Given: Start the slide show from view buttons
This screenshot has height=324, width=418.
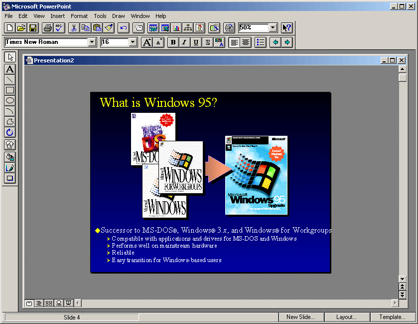Looking at the screenshot, I should click(x=69, y=303).
